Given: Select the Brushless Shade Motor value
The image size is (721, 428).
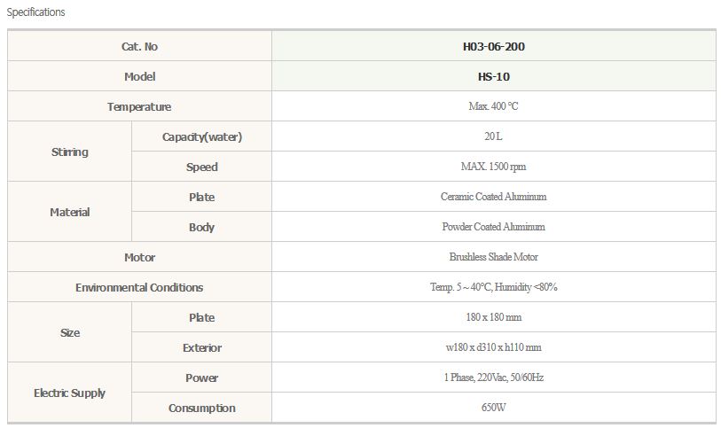Looking at the screenshot, I should [x=493, y=257].
